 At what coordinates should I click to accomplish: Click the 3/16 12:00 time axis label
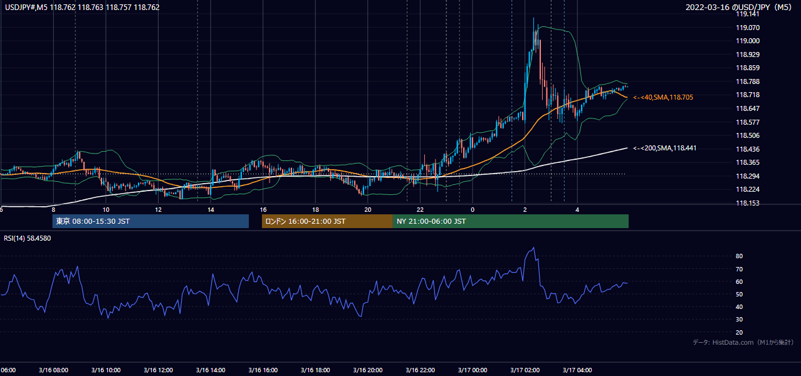(158, 370)
